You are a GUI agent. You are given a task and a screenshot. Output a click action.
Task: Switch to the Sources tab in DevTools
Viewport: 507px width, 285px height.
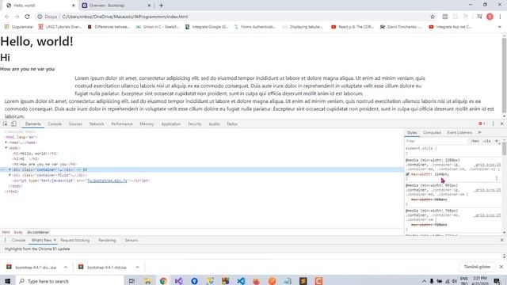75,123
